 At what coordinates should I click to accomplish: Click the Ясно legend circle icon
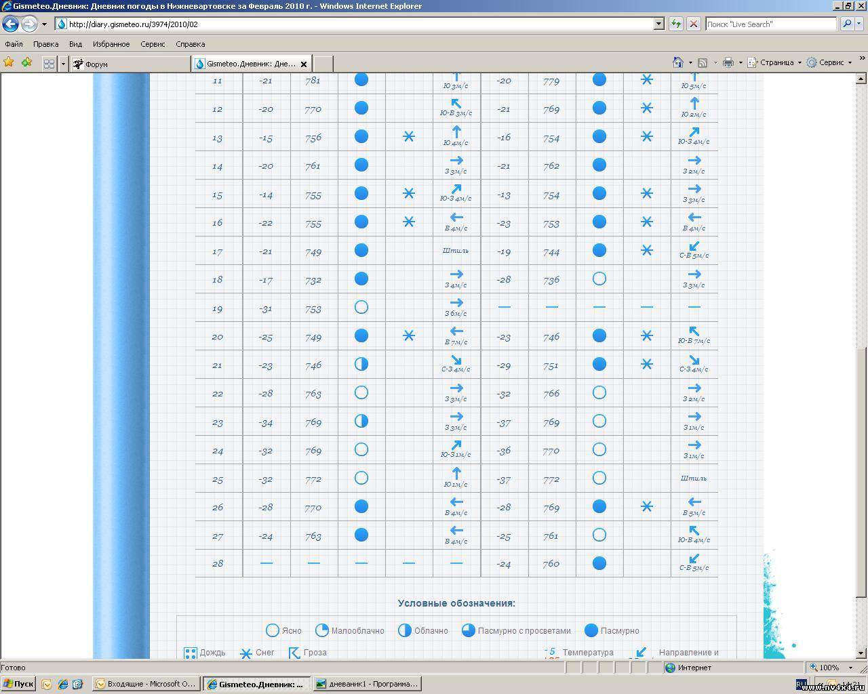[272, 630]
